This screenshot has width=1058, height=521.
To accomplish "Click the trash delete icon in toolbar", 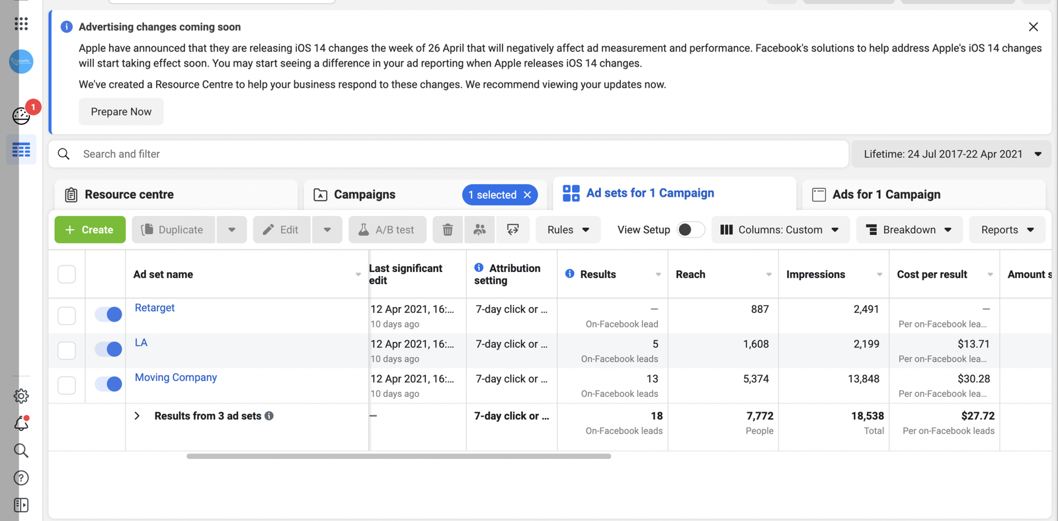I will click(448, 230).
